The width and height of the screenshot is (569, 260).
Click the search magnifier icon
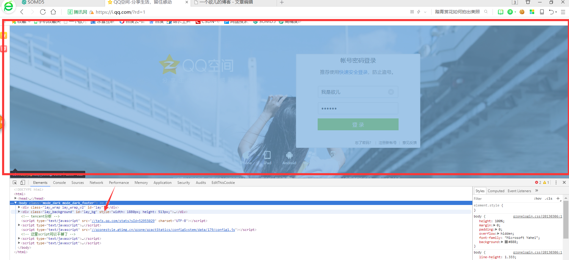point(486,12)
